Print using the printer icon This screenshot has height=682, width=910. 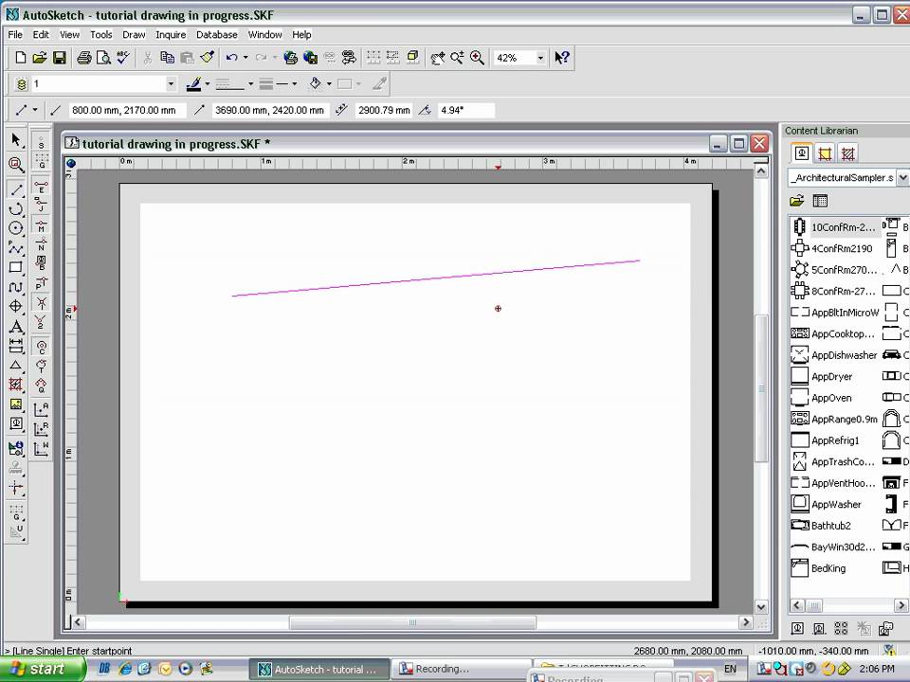[x=84, y=58]
